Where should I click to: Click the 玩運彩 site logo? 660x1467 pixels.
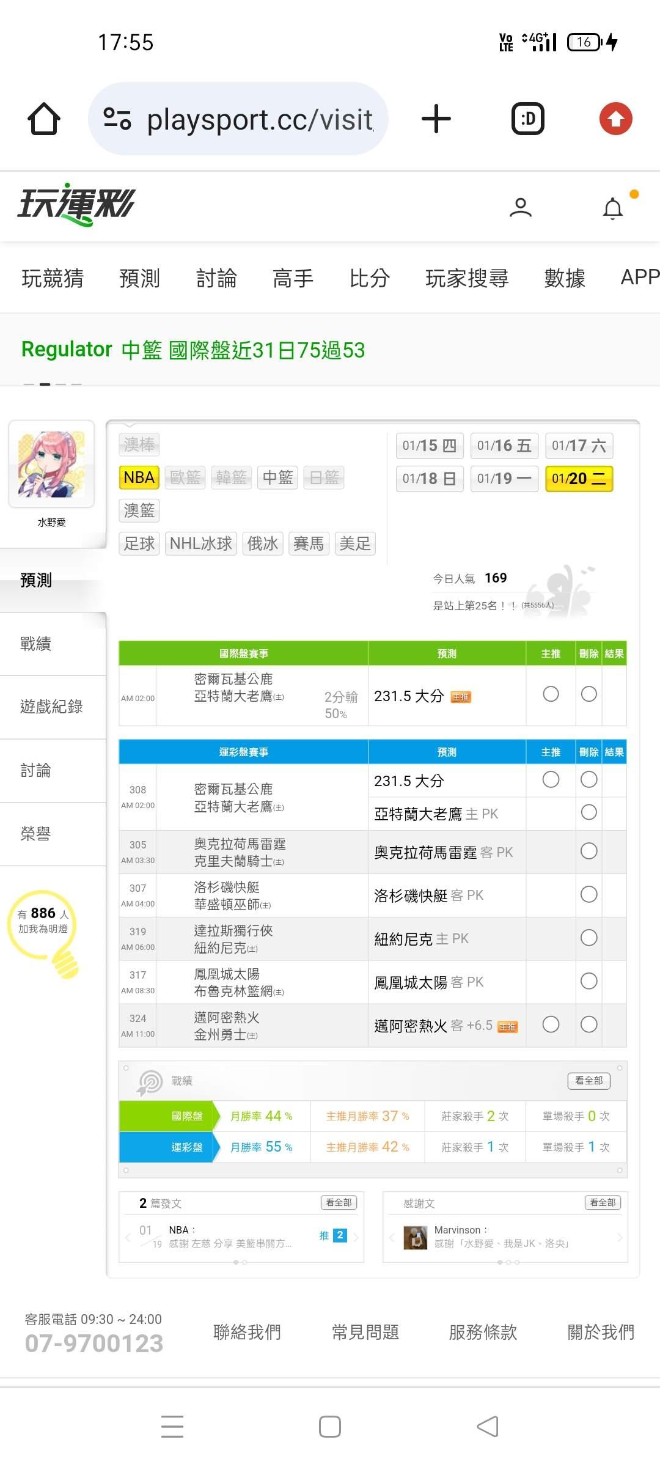[76, 205]
